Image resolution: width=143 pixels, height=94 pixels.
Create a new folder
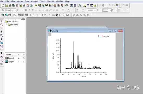tap(7, 5)
